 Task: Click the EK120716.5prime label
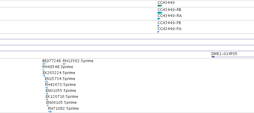point(62,97)
